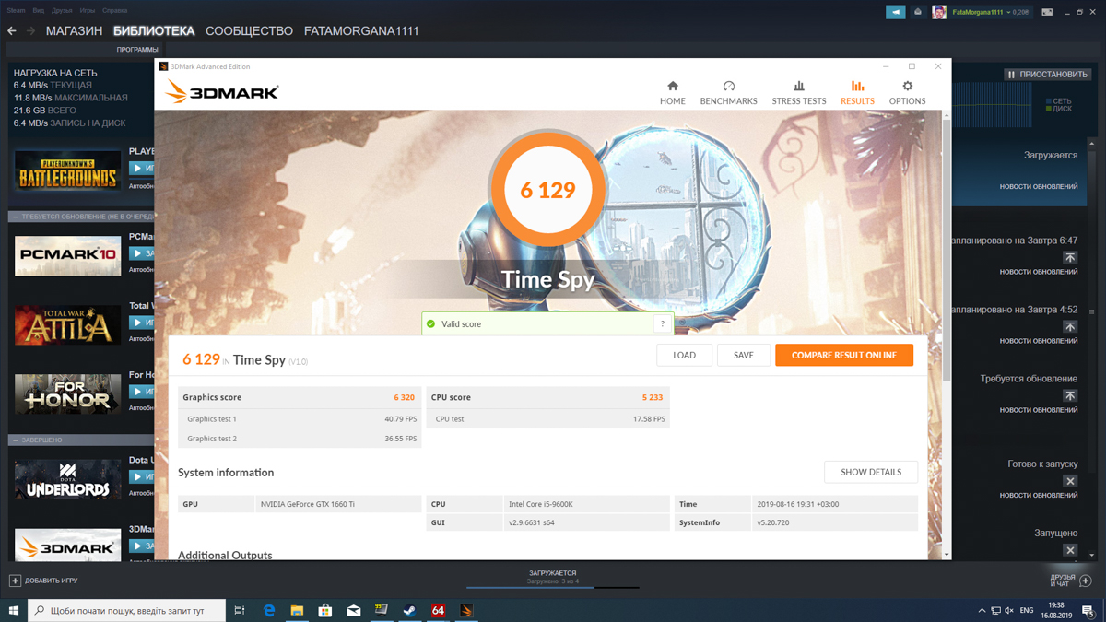
Task: Click the Steam profile avatar
Action: point(939,12)
